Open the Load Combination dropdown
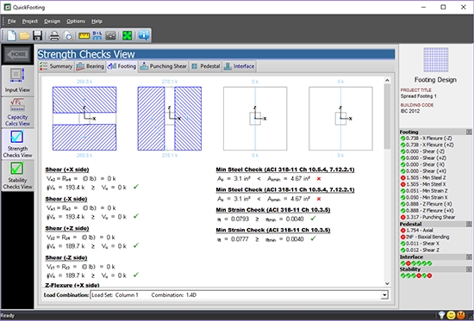Screen dimensions: 474x321 (x=384, y=295)
